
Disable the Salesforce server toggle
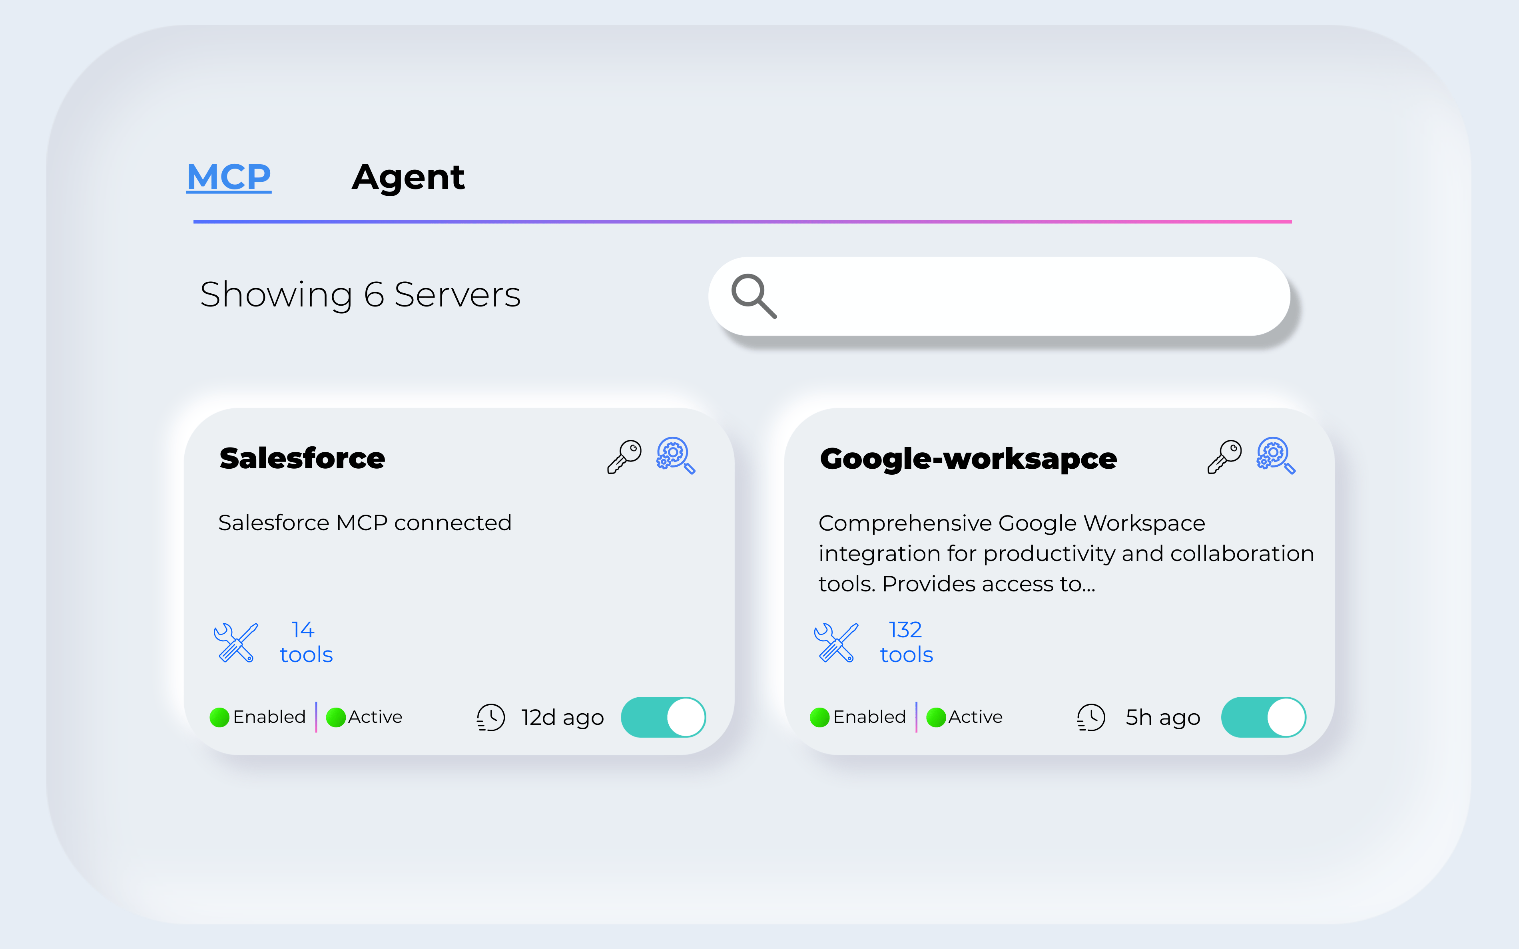(664, 717)
